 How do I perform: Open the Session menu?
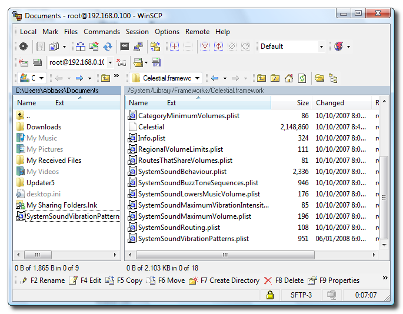(137, 32)
